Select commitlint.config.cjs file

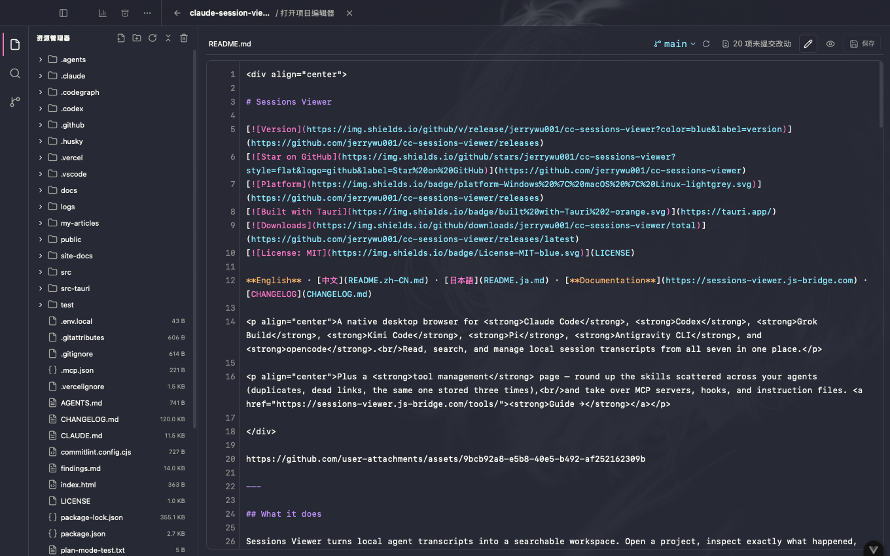pyautogui.click(x=111, y=452)
